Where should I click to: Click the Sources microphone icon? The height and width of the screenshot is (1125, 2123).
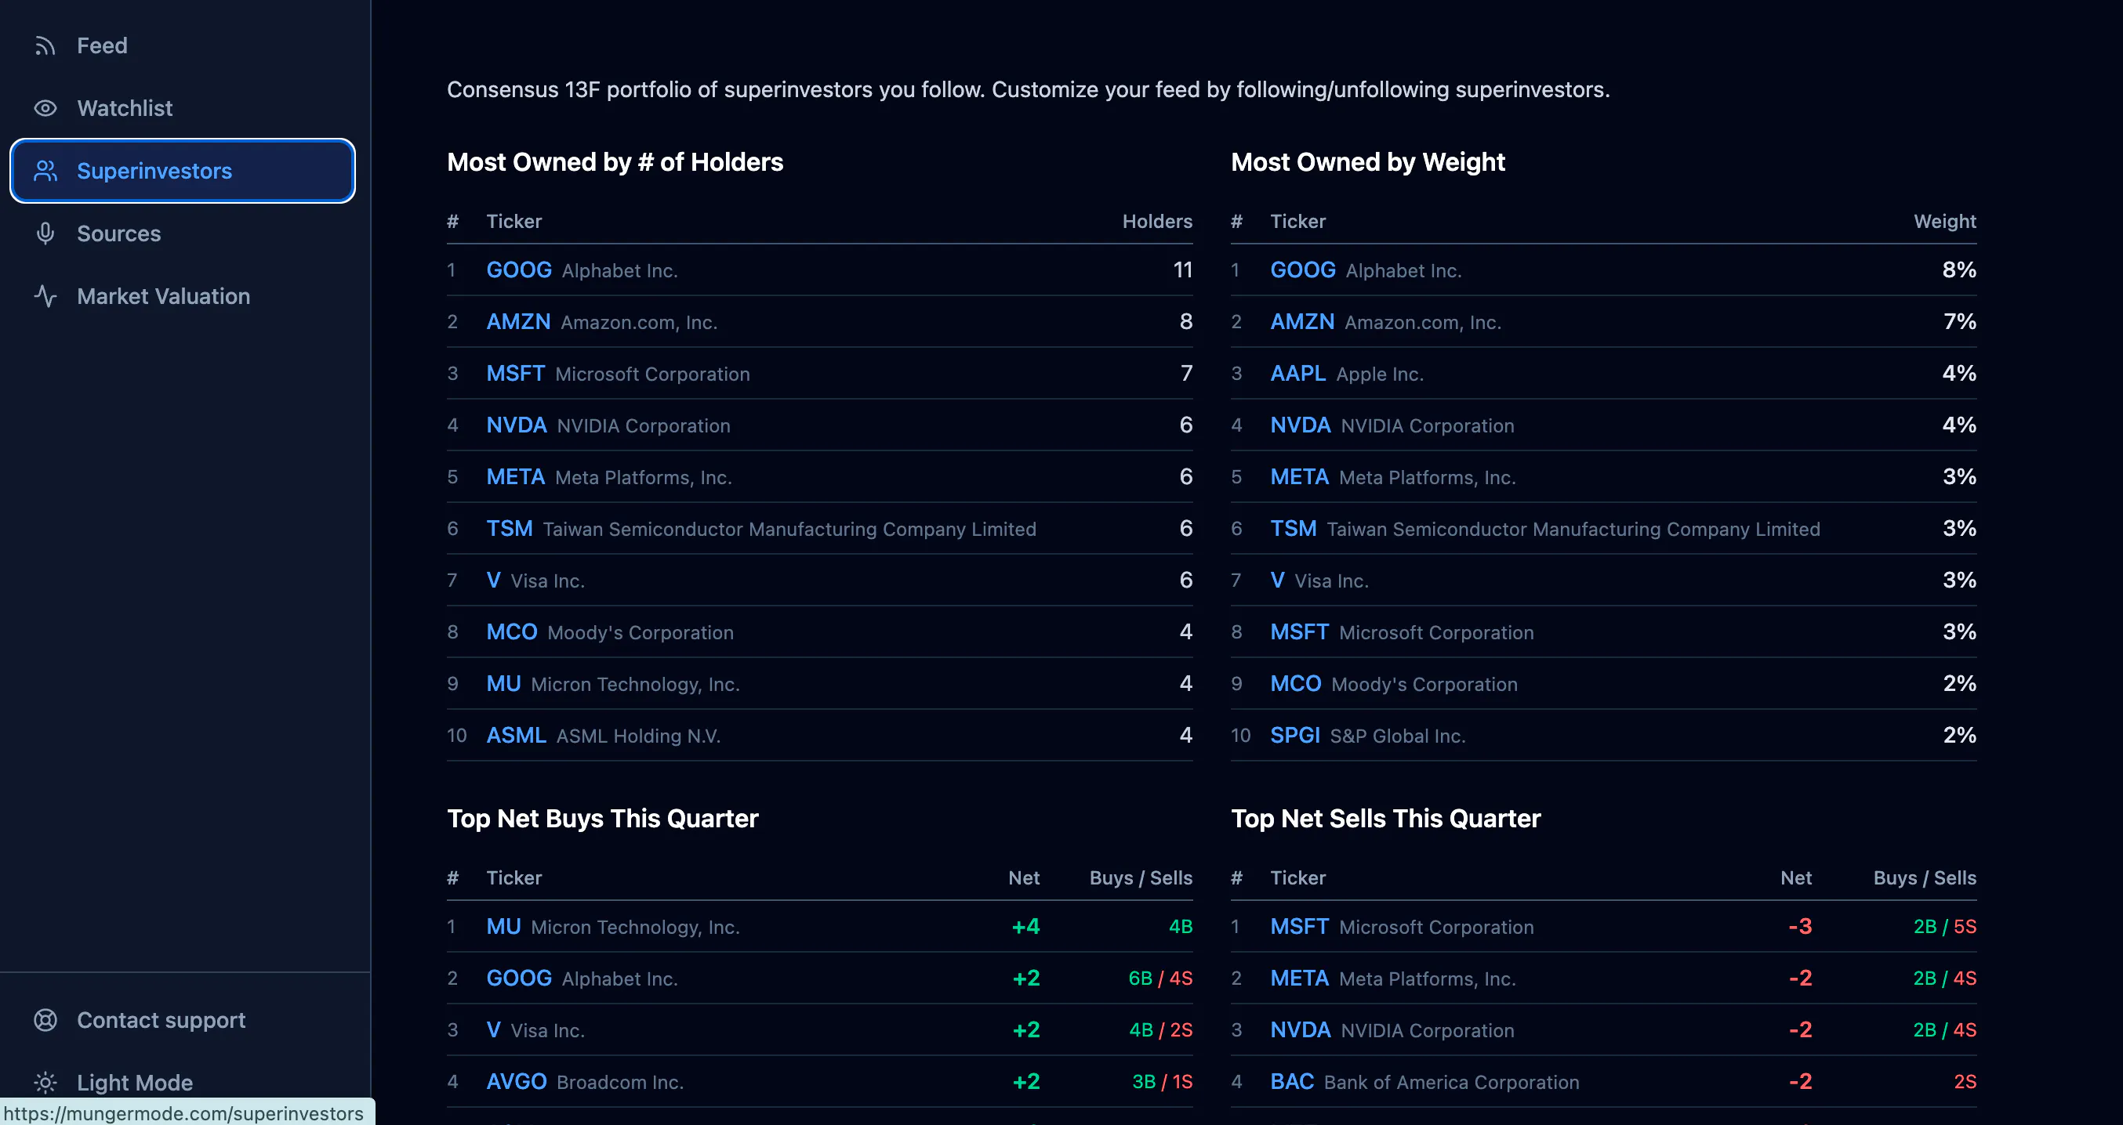pyautogui.click(x=45, y=233)
